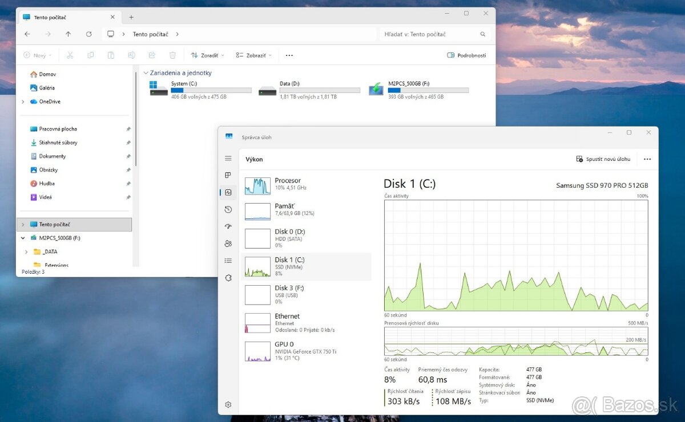Click Spustiť novú úlohu button
This screenshot has height=422, width=685.
tap(603, 159)
